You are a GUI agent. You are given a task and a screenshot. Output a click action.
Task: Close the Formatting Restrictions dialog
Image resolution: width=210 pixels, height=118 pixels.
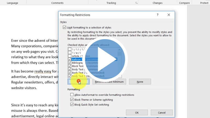pos(169,15)
